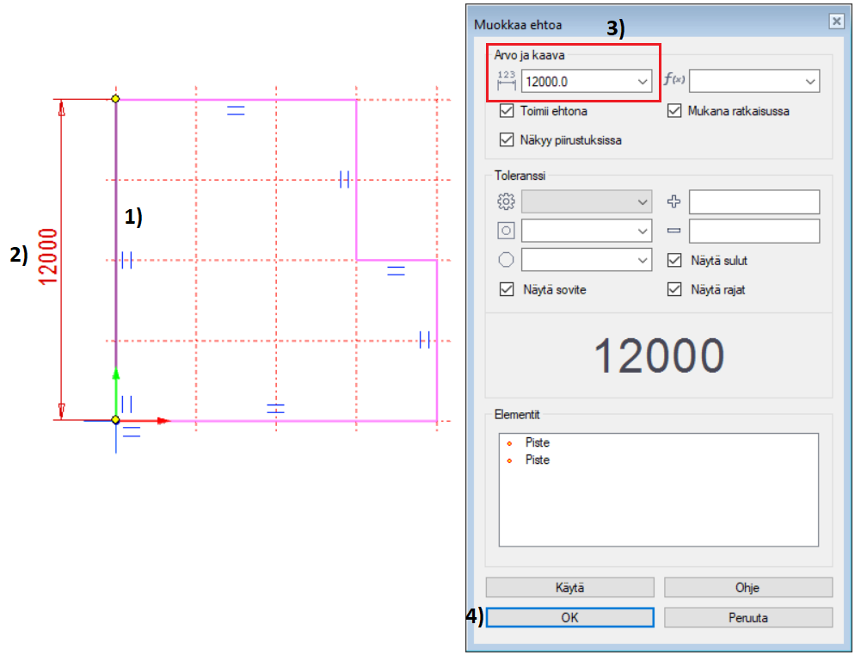The image size is (855, 655).
Task: Open the 12000.0 value dropdown
Action: pos(643,82)
